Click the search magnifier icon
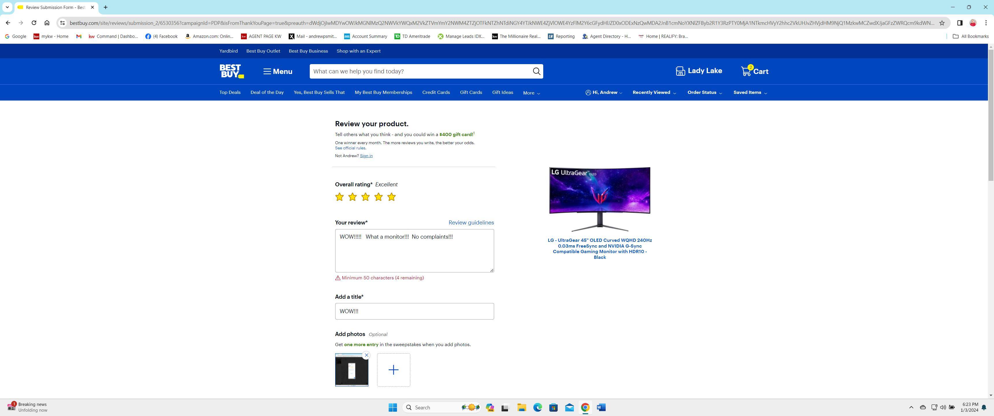The width and height of the screenshot is (994, 416). click(536, 71)
